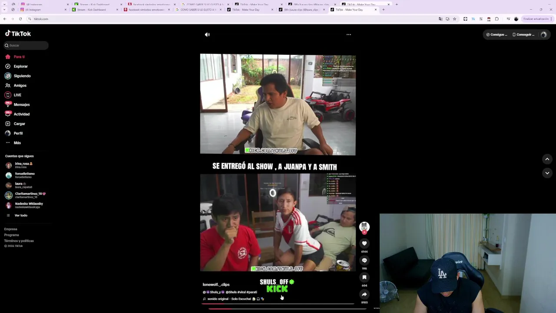Open laura followed account
The image size is (556, 313).
click(24, 185)
